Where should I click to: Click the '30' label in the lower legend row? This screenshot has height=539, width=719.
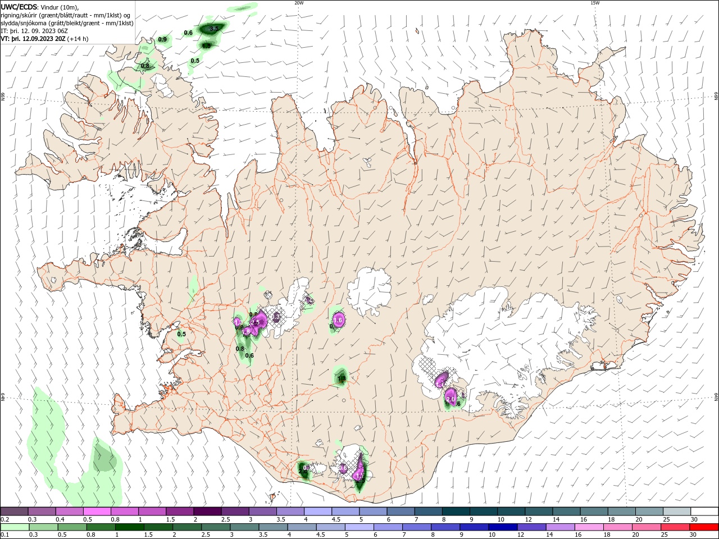pos(693,535)
